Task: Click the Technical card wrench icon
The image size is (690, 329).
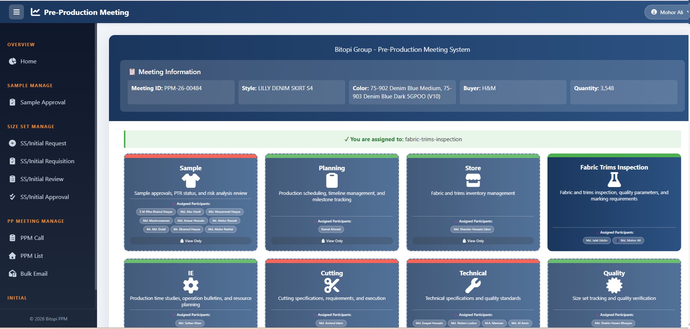Action: (473, 286)
